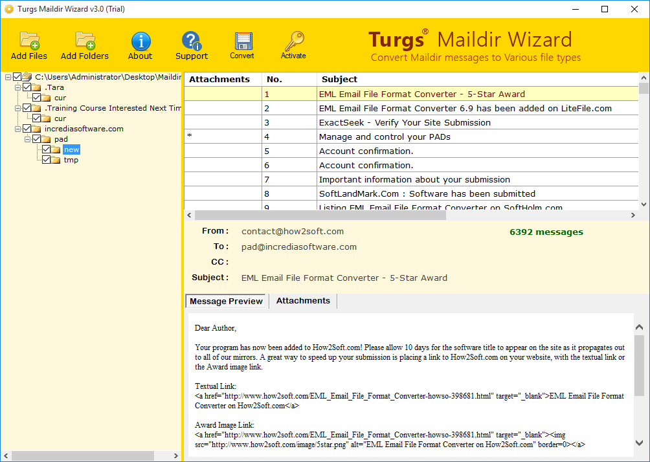Click the folder tree horizontal scrollbar thumb
The width and height of the screenshot is (650, 462).
pos(82,456)
